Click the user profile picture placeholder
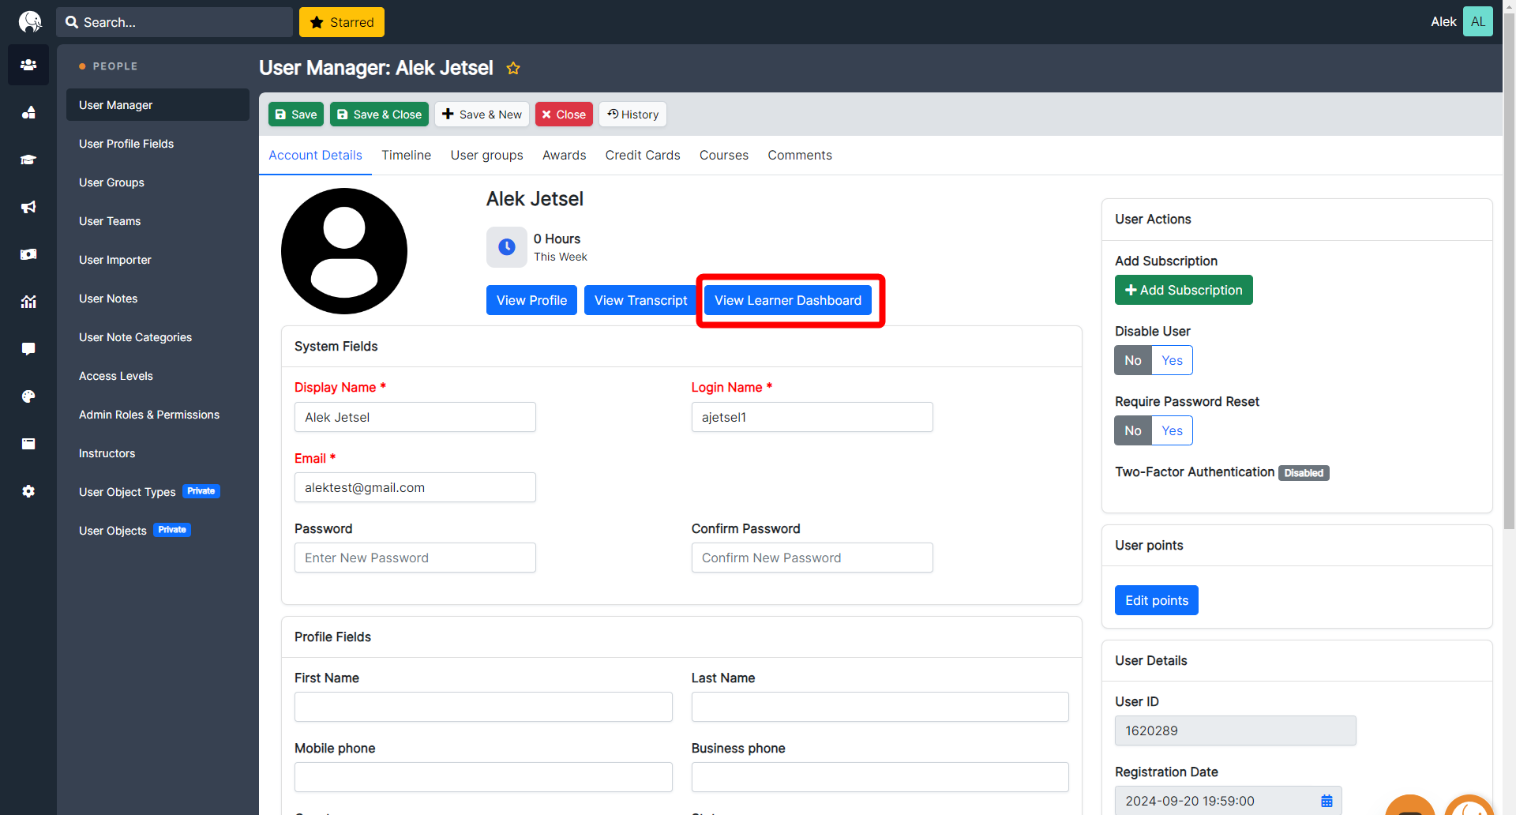 tap(344, 251)
